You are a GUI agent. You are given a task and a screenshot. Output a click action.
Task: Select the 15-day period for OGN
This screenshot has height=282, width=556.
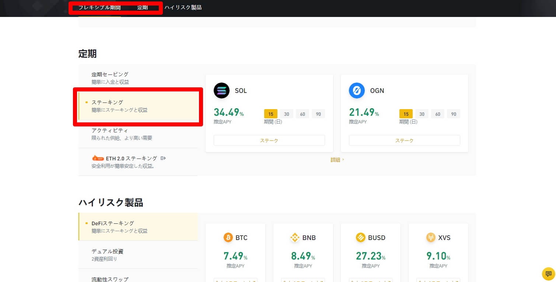pyautogui.click(x=406, y=114)
